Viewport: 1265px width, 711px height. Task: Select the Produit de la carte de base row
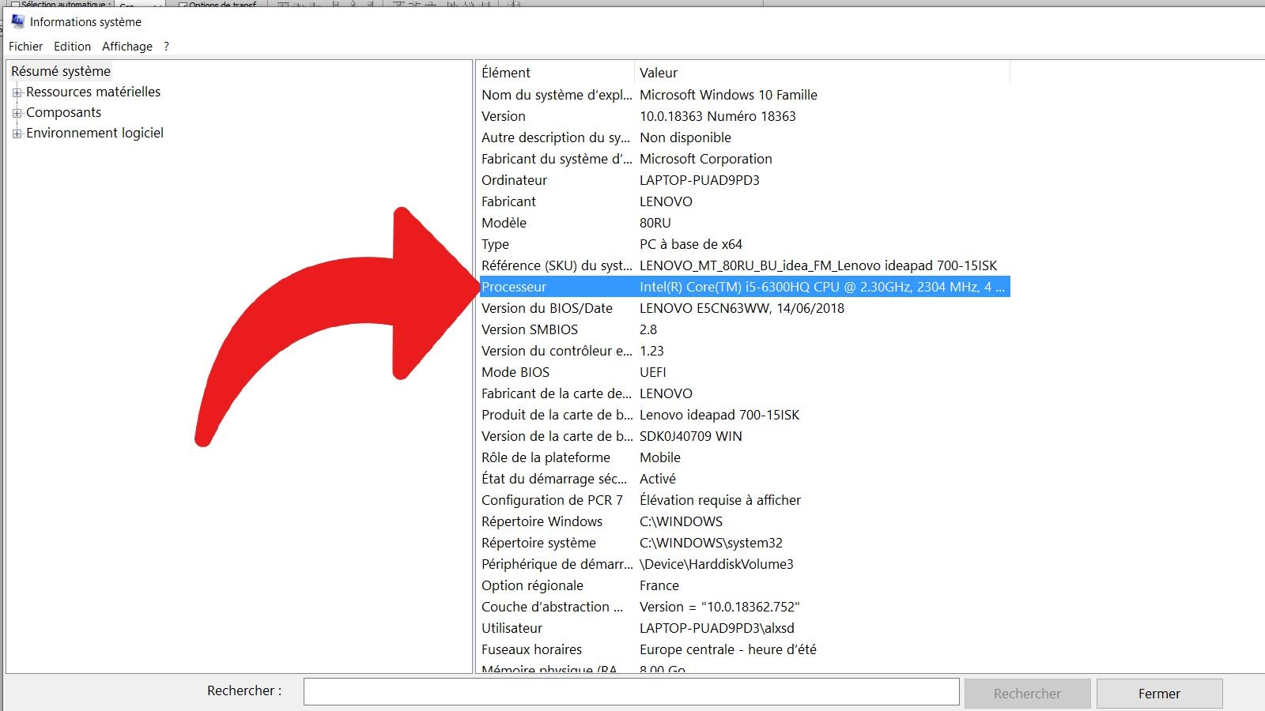point(743,415)
